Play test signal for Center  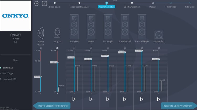[x=91, y=99]
